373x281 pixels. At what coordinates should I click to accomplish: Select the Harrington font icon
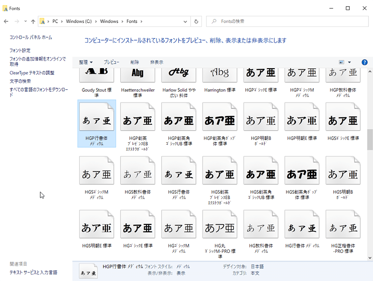220,74
